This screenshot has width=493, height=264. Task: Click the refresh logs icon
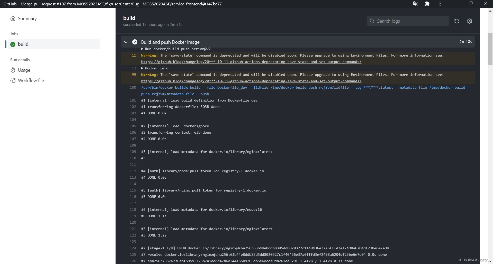pyautogui.click(x=457, y=21)
